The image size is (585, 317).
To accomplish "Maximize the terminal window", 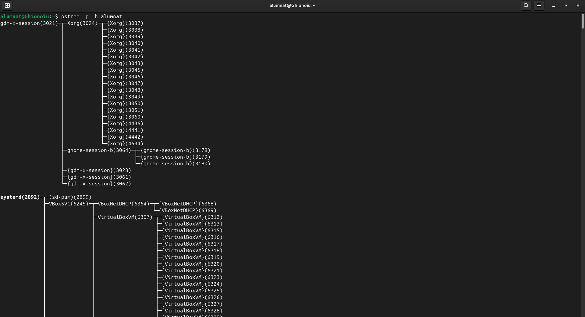I will coord(565,5).
